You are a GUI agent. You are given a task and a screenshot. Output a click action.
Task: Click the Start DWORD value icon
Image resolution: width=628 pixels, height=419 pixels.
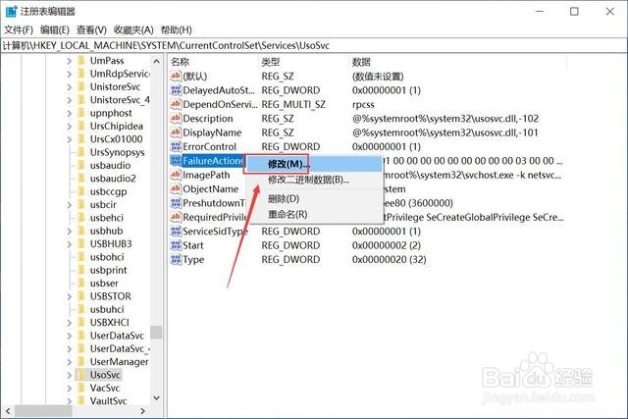(176, 245)
